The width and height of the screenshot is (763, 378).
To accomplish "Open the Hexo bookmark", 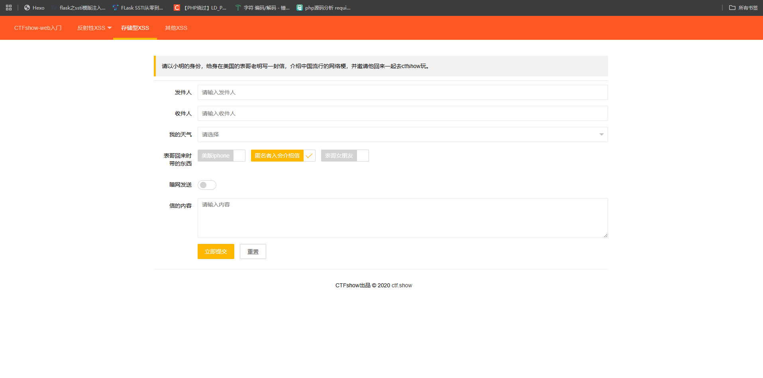I will tap(34, 8).
